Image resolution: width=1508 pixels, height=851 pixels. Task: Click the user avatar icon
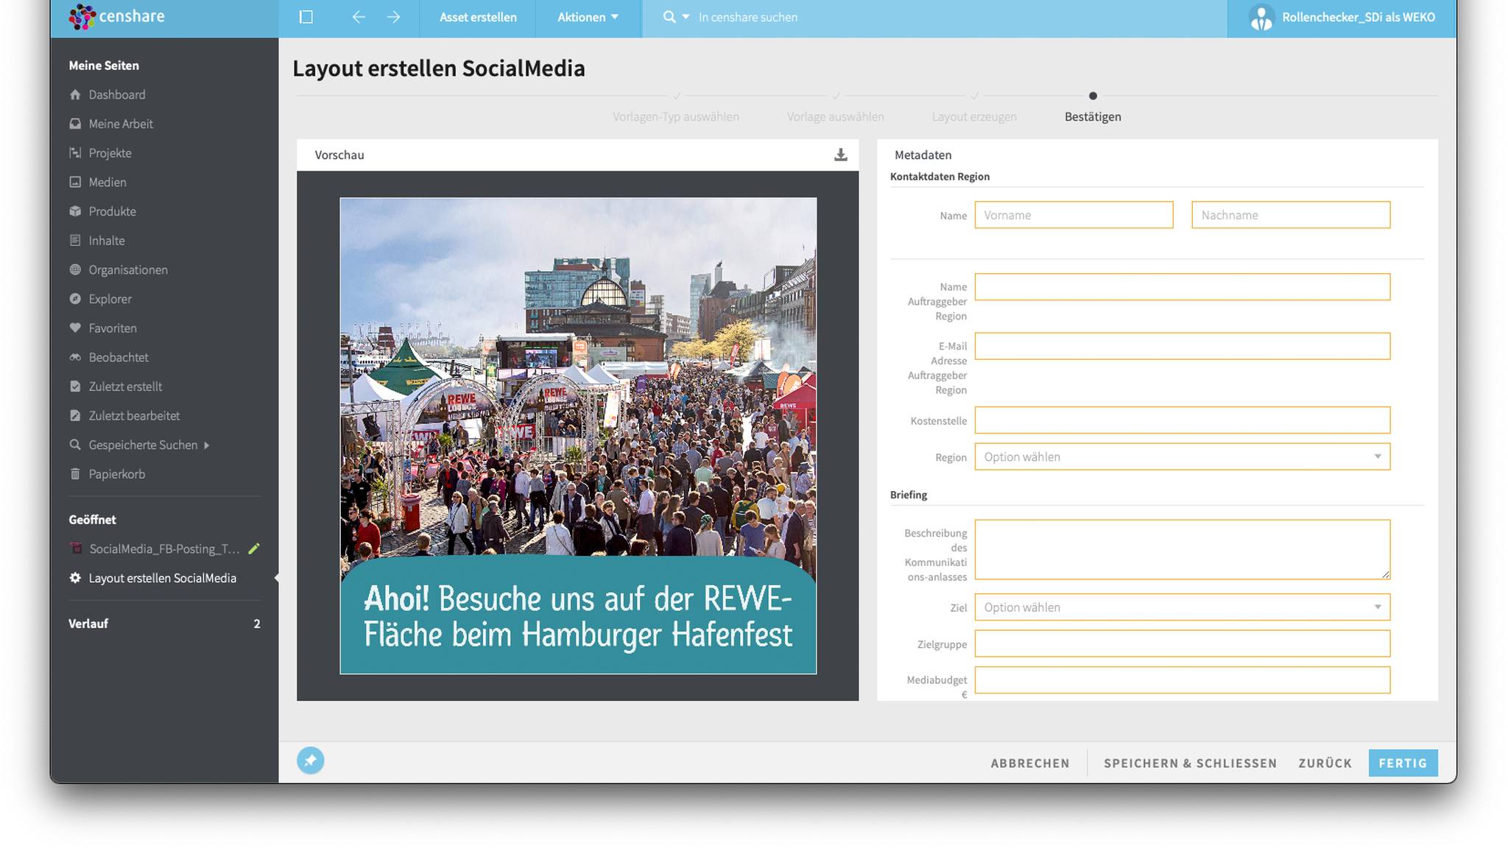tap(1261, 18)
